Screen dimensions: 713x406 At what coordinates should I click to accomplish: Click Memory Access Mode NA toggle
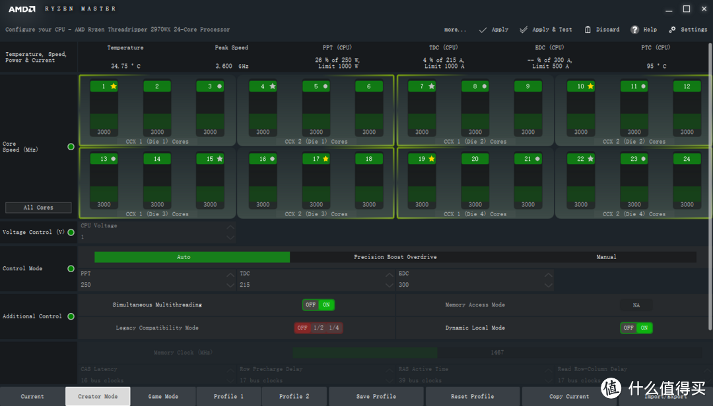(636, 305)
